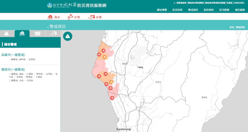Open 防汛整備 in the main navigation
The image size is (248, 132).
pyautogui.click(x=224, y=10)
